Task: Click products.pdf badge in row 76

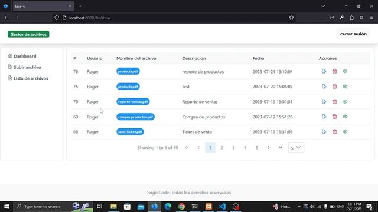Action: [x=128, y=71]
